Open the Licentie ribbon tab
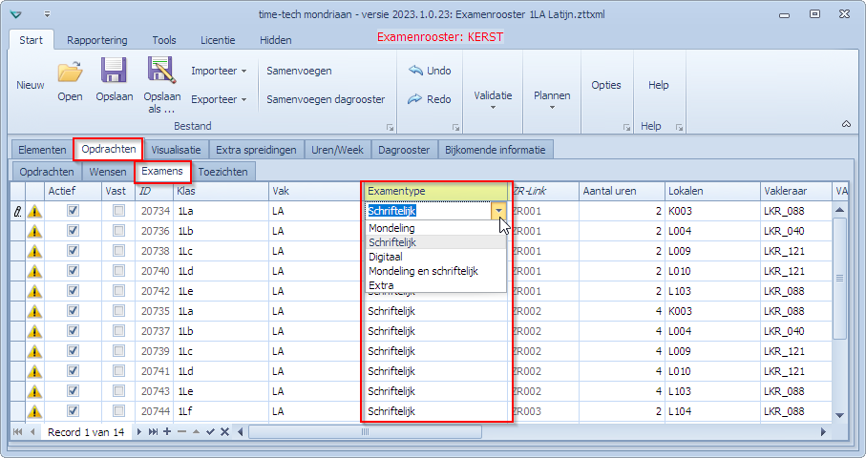This screenshot has height=458, width=866. point(218,40)
